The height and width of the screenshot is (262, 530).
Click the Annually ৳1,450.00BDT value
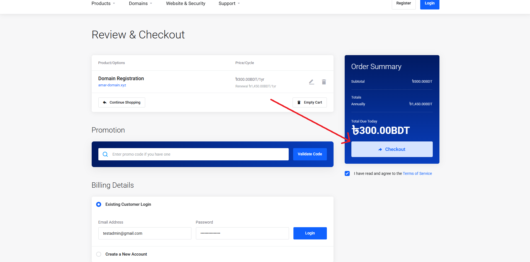[420, 104]
